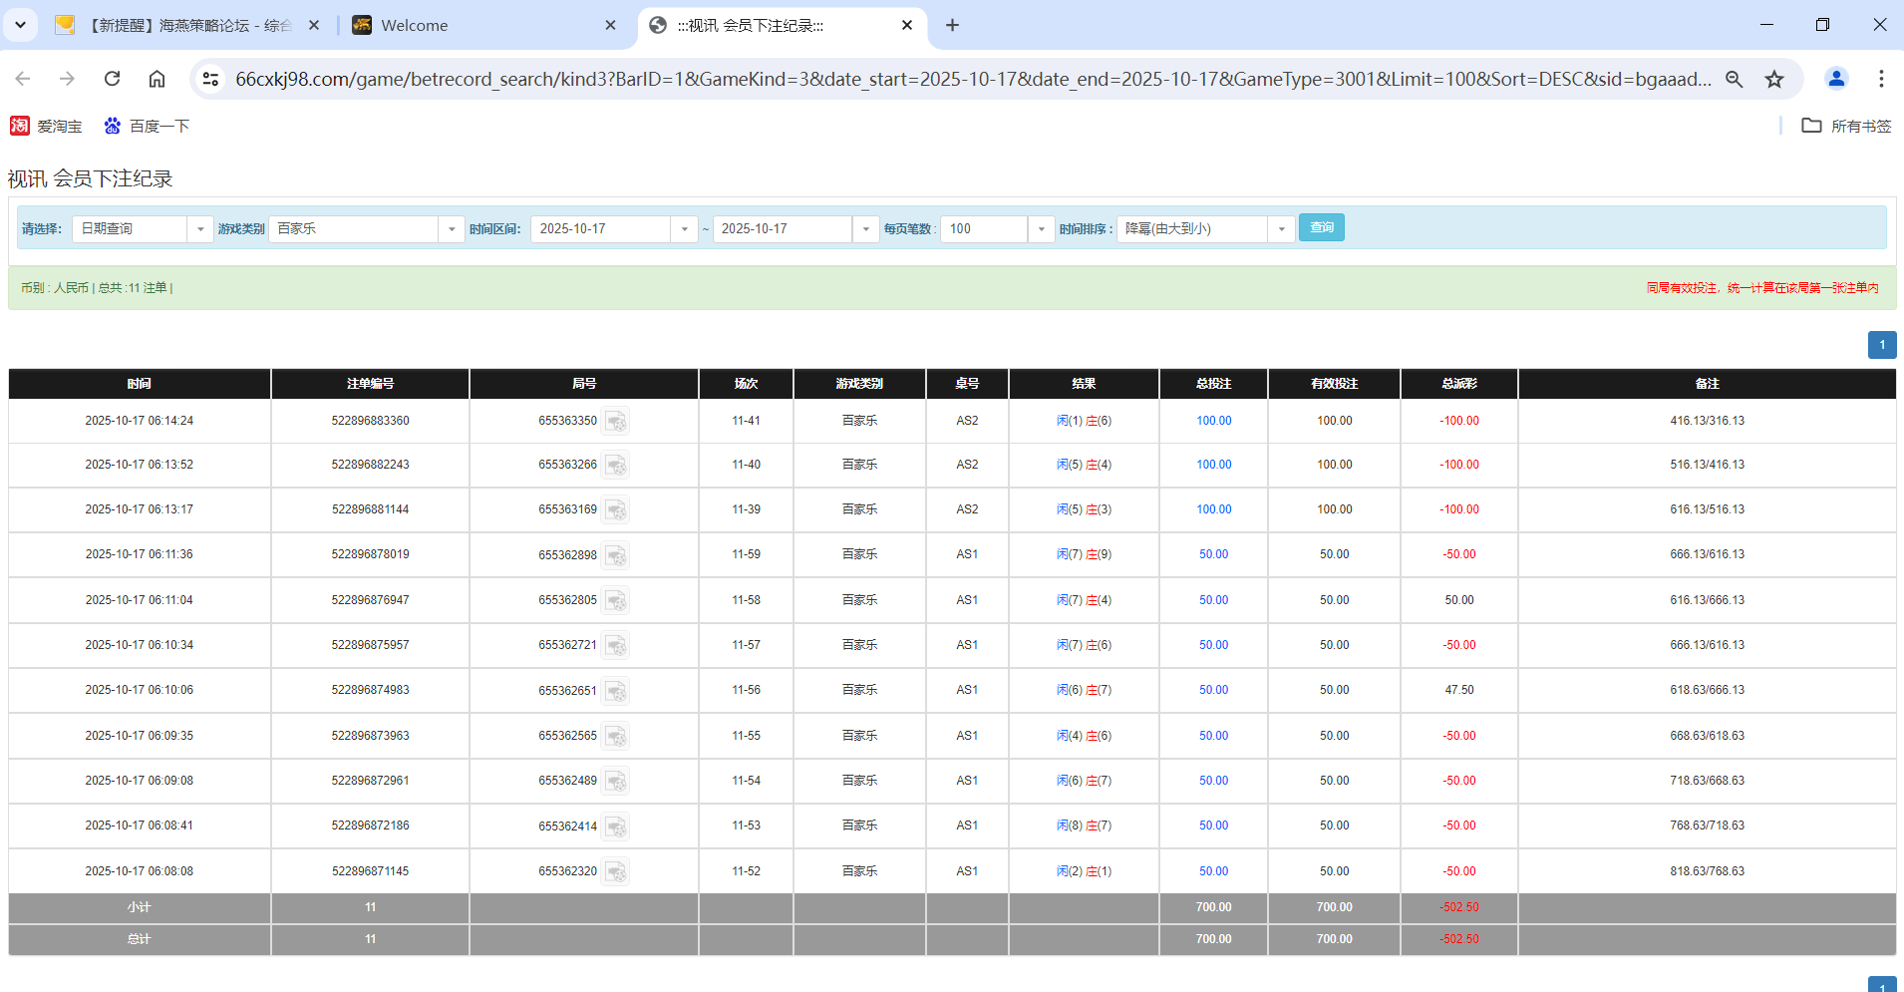1904x992 pixels.
Task: Click the start date field 2025-10-17
Action: point(601,229)
